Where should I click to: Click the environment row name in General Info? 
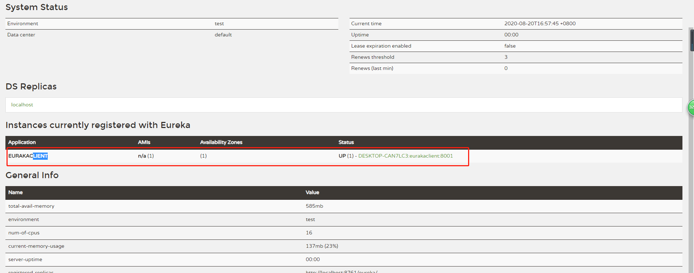(23, 219)
